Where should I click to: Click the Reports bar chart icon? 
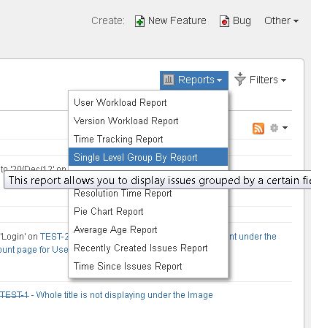pos(169,80)
